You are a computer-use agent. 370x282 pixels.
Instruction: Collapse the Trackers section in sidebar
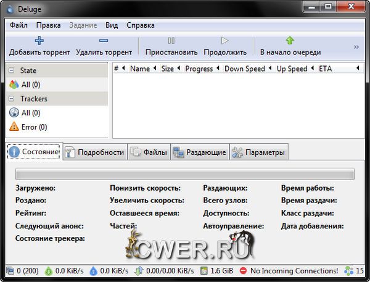coord(12,99)
